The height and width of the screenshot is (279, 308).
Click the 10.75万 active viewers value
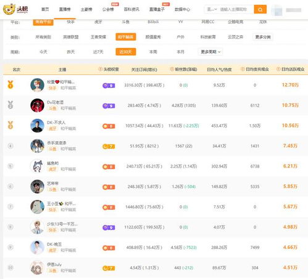[290, 105]
